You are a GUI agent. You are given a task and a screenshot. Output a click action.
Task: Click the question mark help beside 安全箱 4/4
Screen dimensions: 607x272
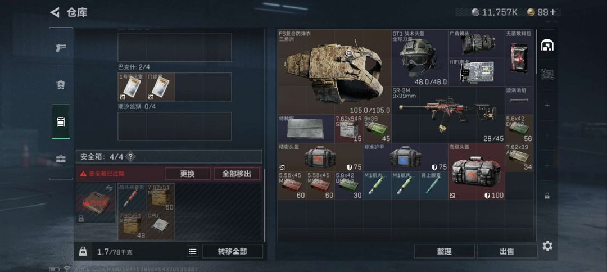click(x=130, y=157)
